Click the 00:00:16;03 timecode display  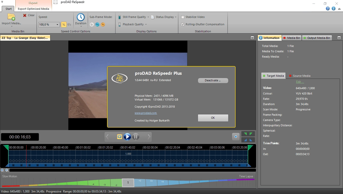(20, 137)
